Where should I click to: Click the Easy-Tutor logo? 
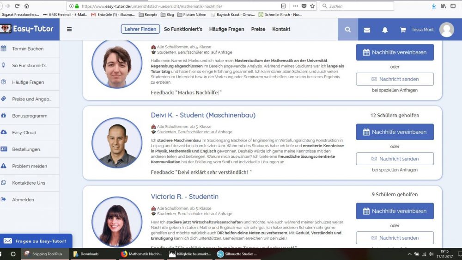(x=27, y=29)
